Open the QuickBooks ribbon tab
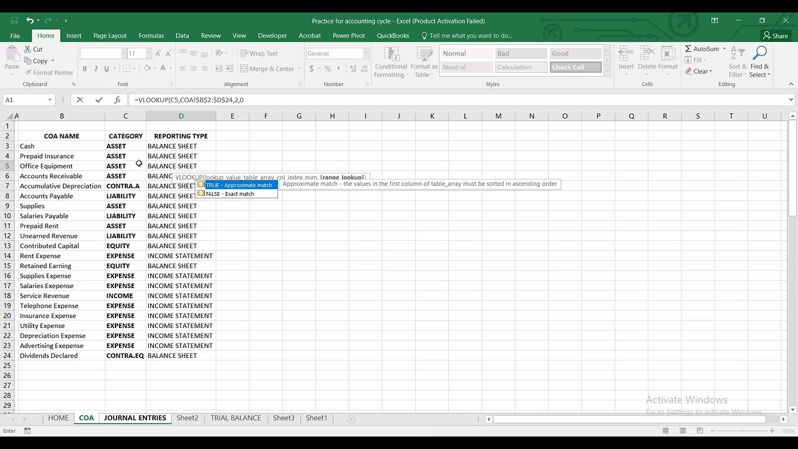Viewport: 798px width, 449px height. coord(393,36)
